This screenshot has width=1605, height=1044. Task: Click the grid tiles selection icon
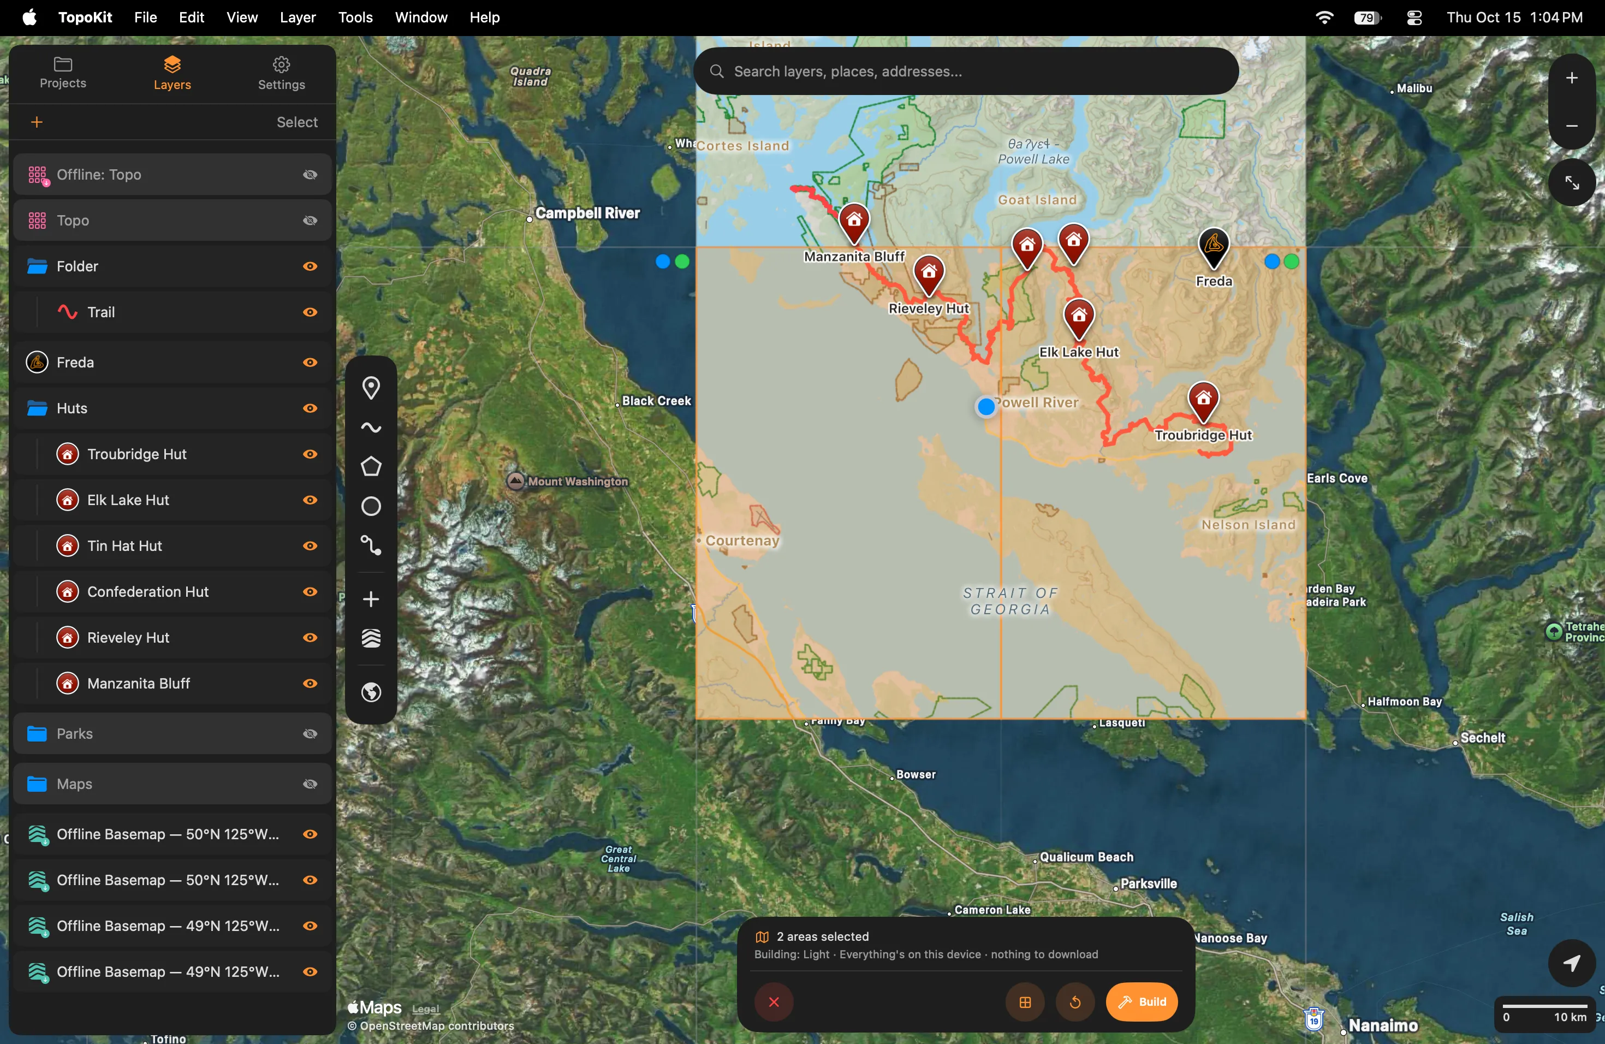1024,1002
